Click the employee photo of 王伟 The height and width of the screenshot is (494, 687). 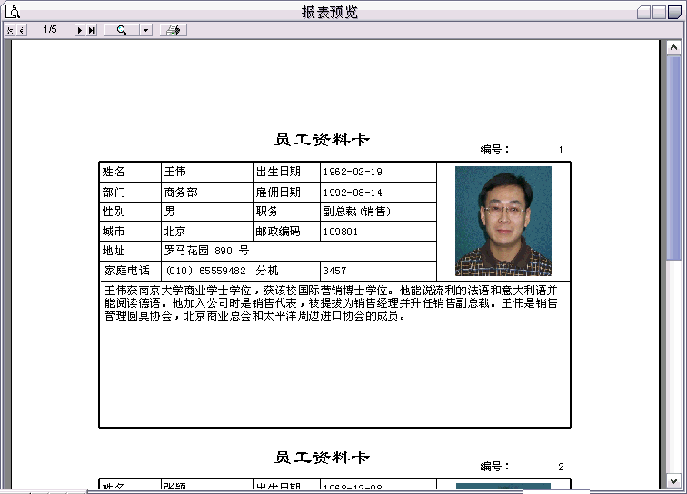(x=503, y=222)
